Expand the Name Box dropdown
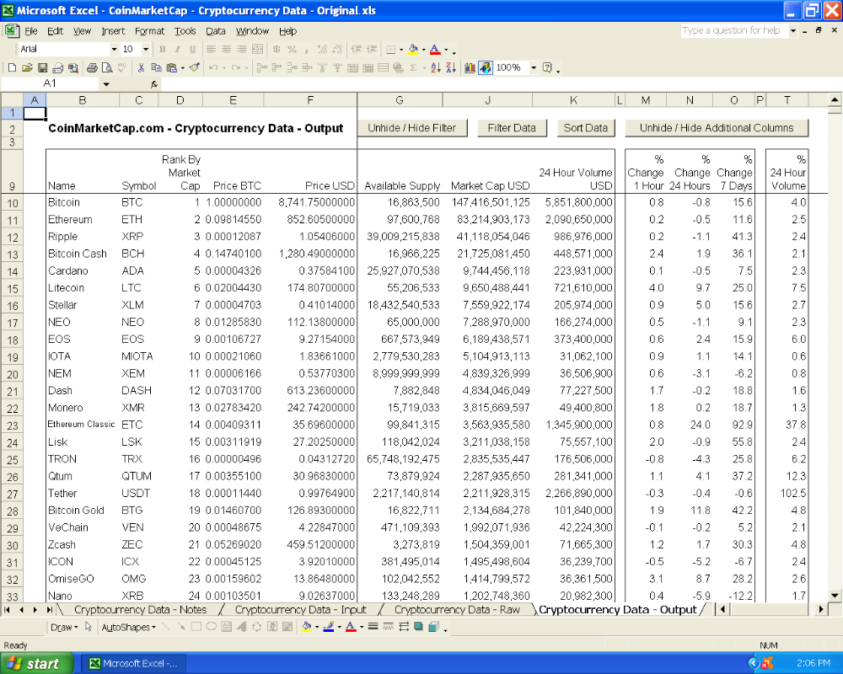 (106, 84)
